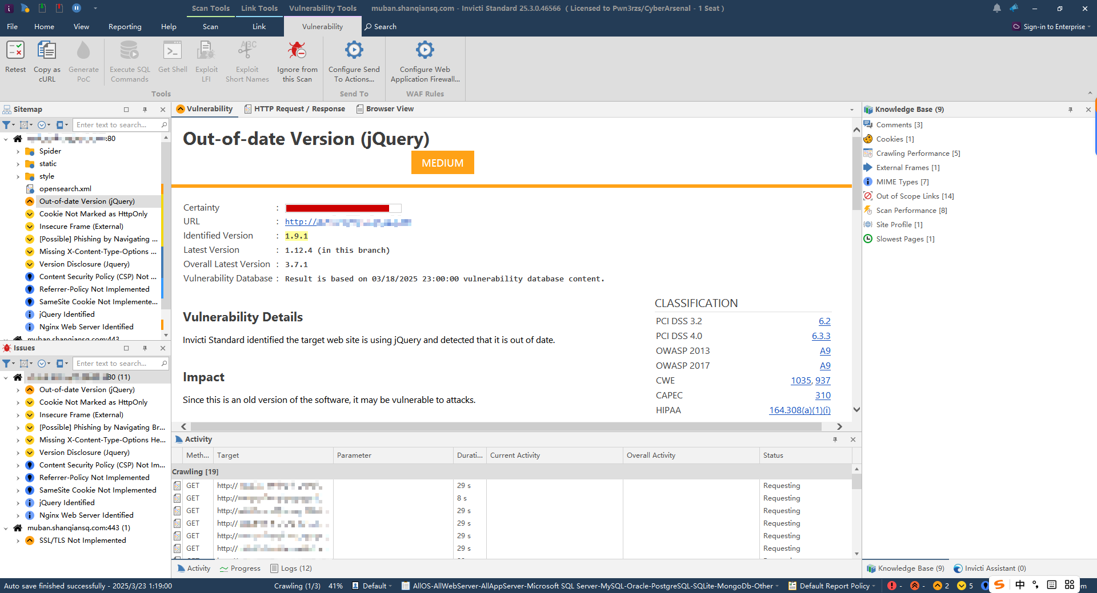Click the Retest icon
The width and height of the screenshot is (1097, 593).
pyautogui.click(x=15, y=50)
